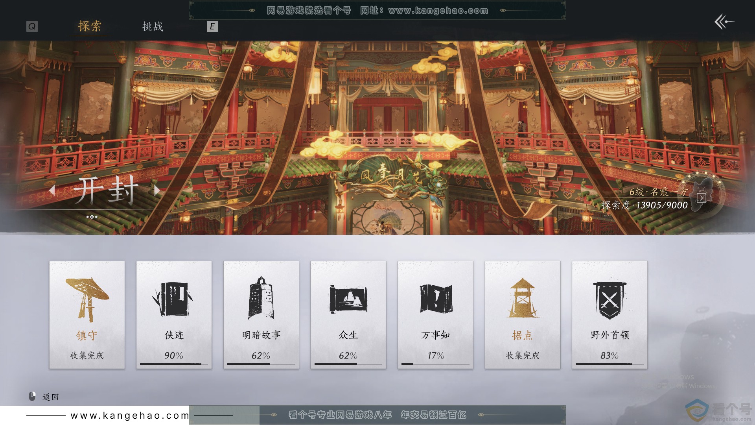Click the 17% value under 万事知
This screenshot has height=425, width=755.
click(436, 356)
